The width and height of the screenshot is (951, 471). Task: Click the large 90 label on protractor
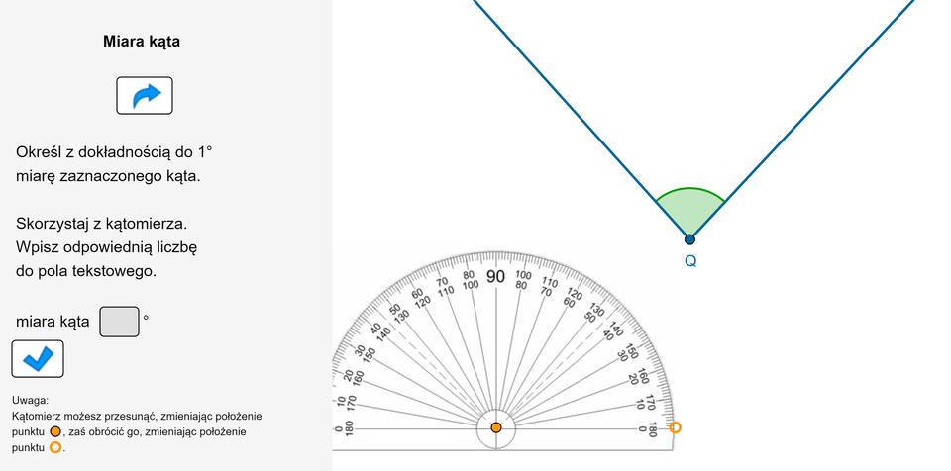(x=496, y=276)
